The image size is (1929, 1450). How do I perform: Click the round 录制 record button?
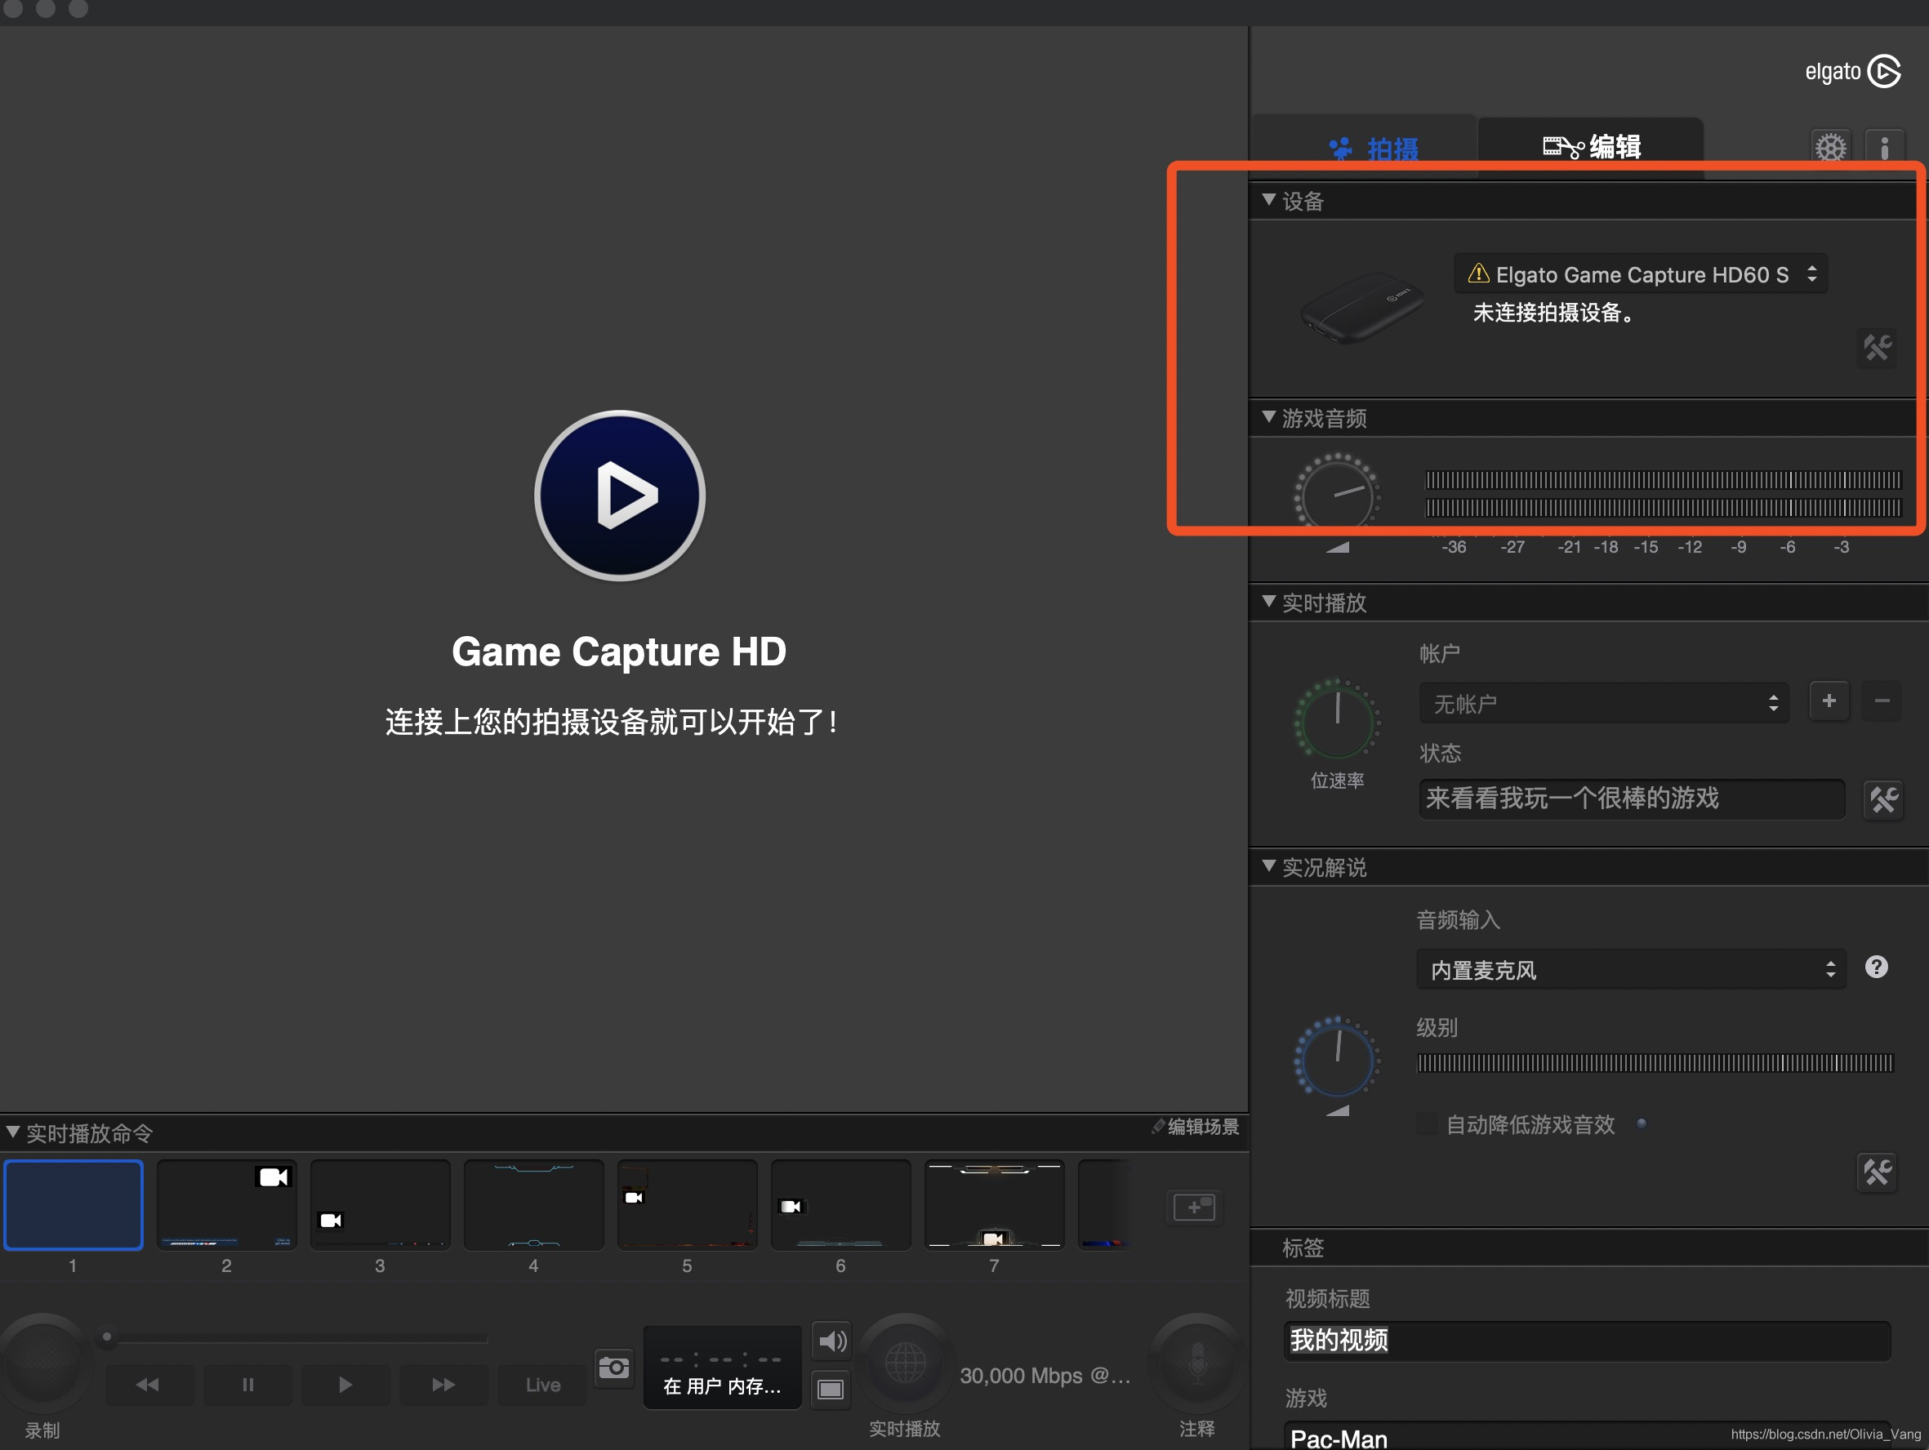click(43, 1361)
